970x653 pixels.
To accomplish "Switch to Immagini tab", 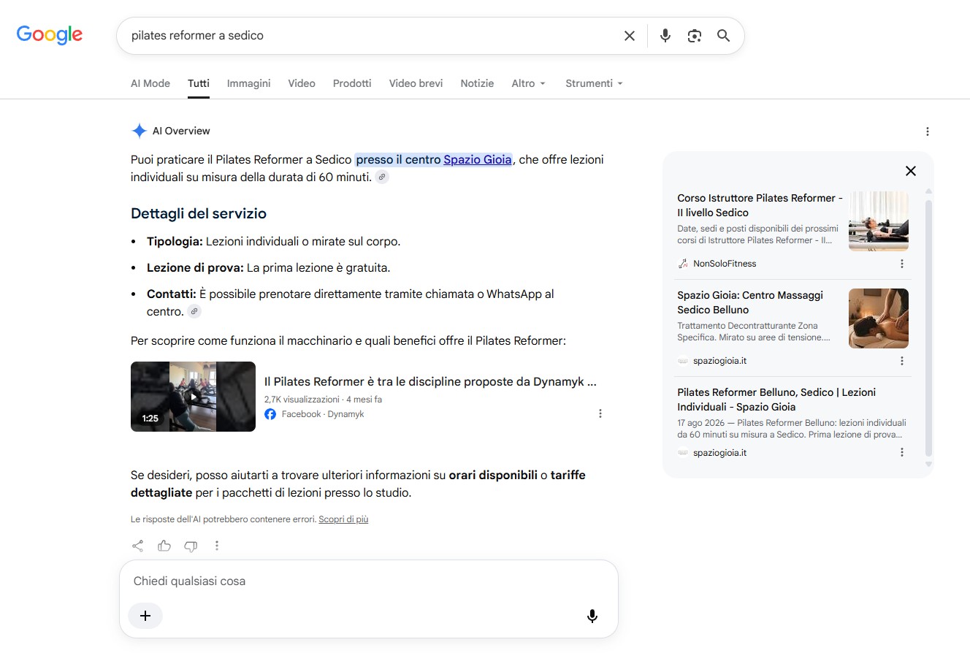I will tap(248, 83).
